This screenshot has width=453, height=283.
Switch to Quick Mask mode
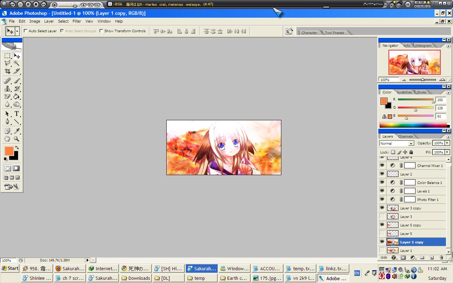click(x=16, y=168)
